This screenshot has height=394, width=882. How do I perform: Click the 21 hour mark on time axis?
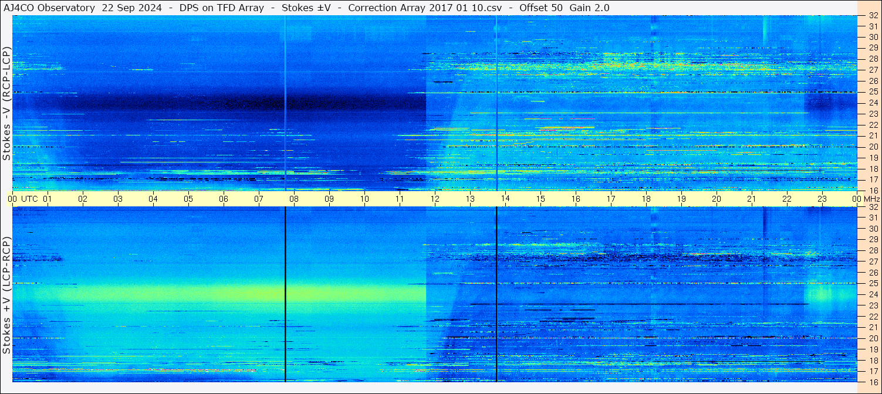click(752, 199)
